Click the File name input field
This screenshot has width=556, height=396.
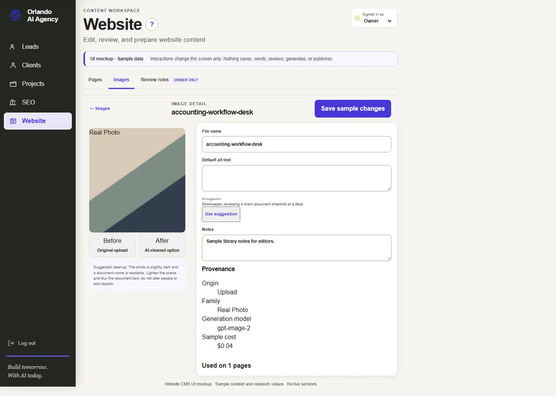[x=297, y=144]
